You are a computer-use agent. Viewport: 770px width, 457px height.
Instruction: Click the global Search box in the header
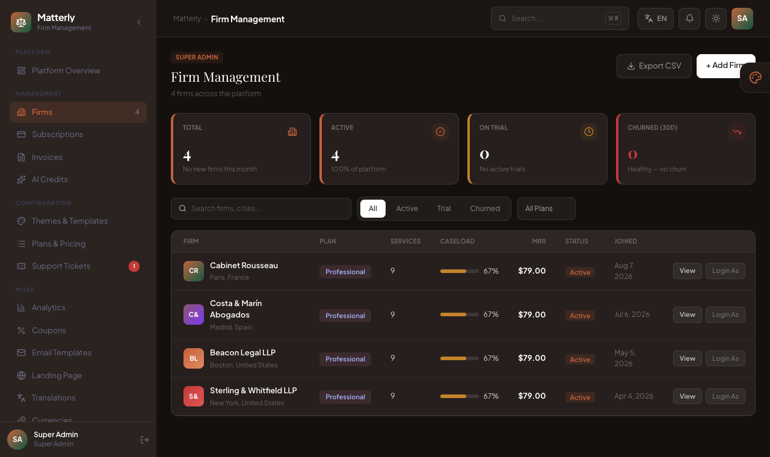pyautogui.click(x=560, y=19)
